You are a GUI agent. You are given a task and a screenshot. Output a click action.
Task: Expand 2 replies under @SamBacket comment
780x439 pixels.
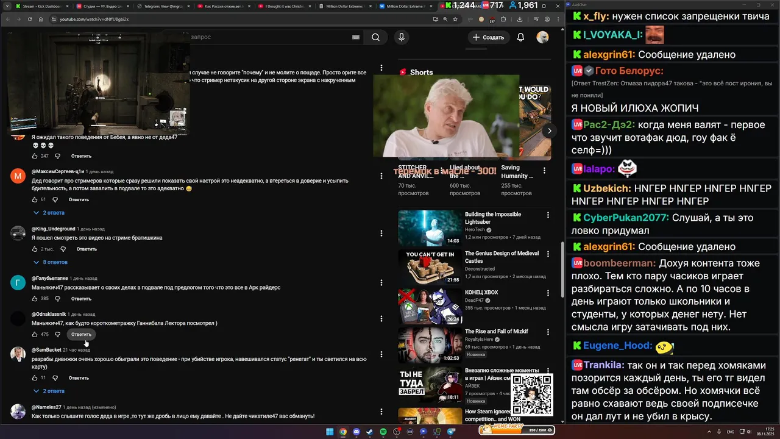(49, 391)
